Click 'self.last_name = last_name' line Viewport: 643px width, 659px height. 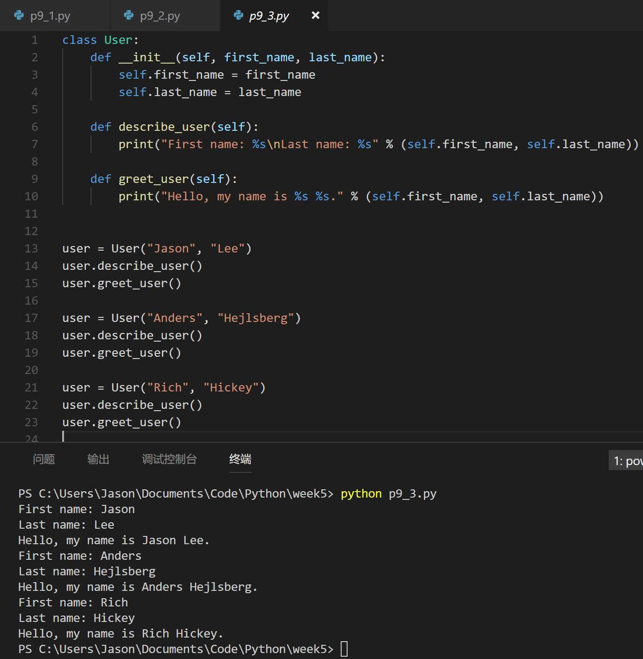pyautogui.click(x=210, y=92)
